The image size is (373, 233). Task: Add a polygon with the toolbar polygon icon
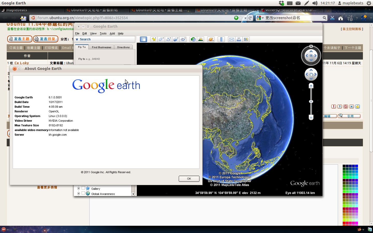[x=161, y=39]
